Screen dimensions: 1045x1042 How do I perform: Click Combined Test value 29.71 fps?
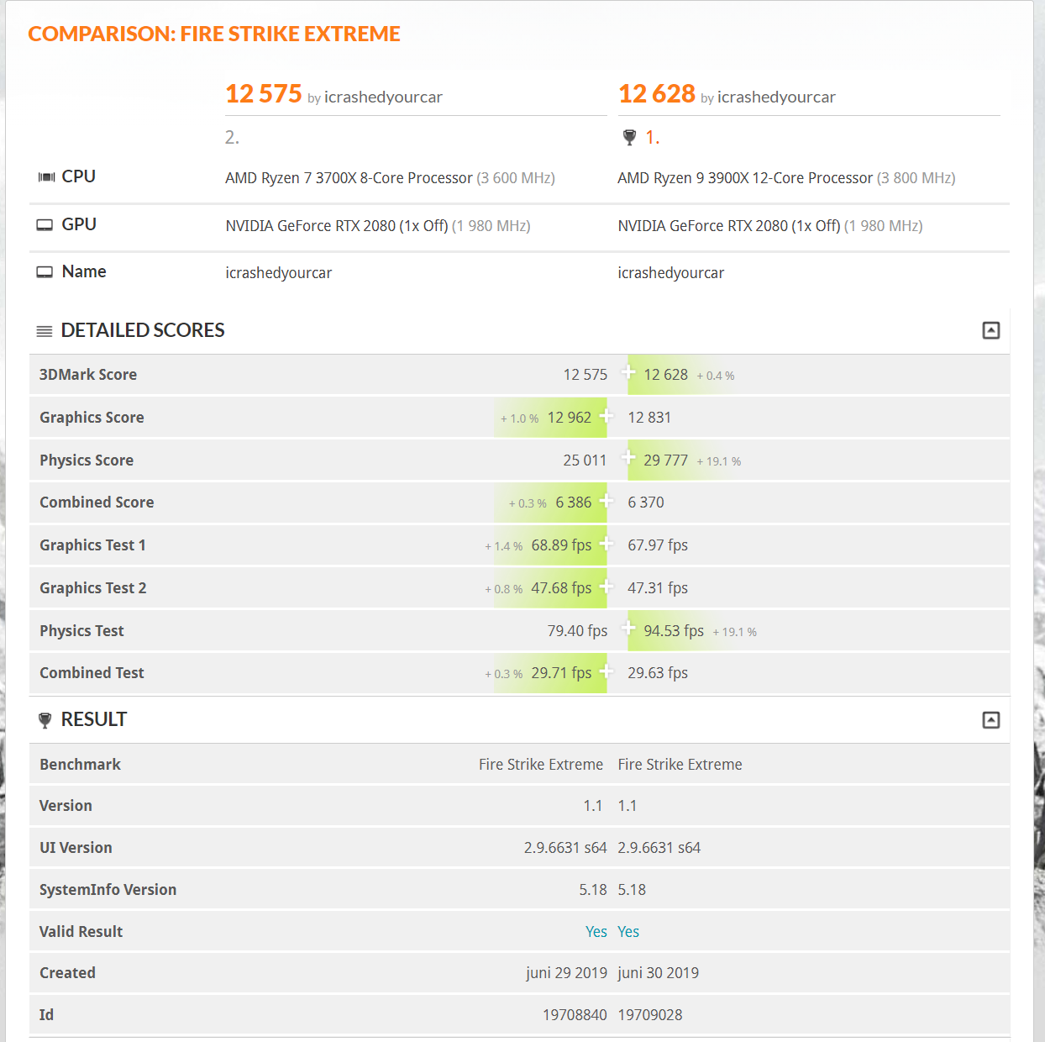[561, 673]
